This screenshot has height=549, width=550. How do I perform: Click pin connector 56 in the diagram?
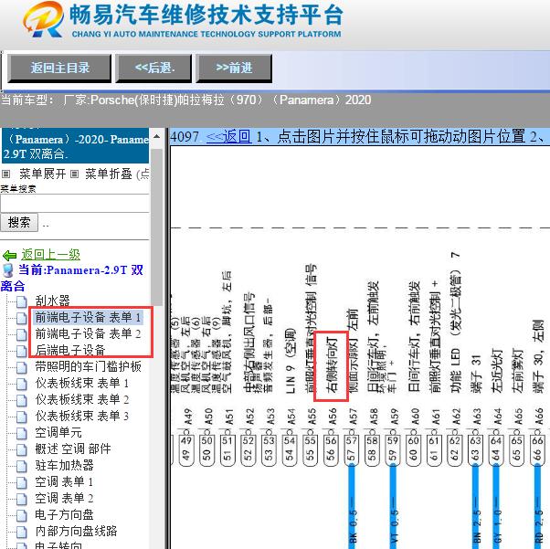[x=331, y=449]
